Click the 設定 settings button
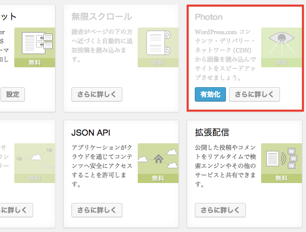The height and width of the screenshot is (232, 306). coord(13,94)
